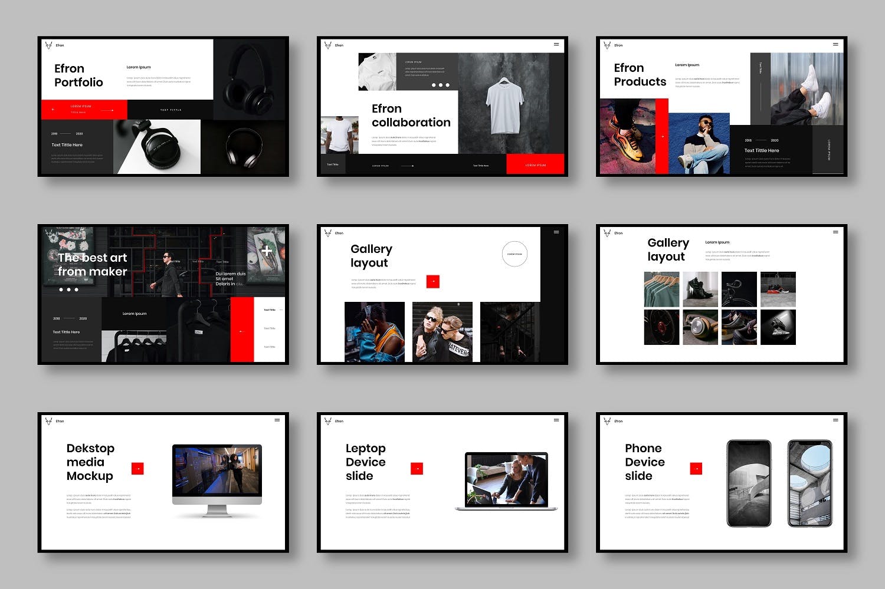This screenshot has height=589, width=885.
Task: Open hamburger menu on Efron collaboration slide
Action: [556, 44]
